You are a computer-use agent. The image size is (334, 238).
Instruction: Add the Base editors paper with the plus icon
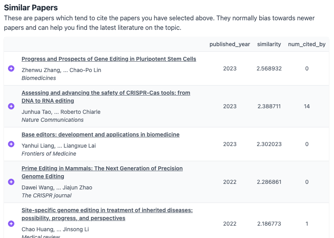(11, 144)
